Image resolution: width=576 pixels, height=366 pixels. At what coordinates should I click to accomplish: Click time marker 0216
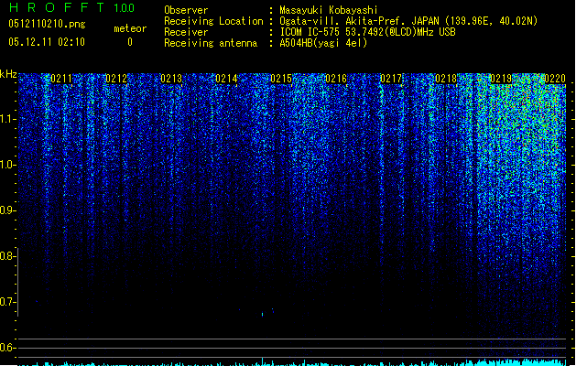pyautogui.click(x=336, y=79)
